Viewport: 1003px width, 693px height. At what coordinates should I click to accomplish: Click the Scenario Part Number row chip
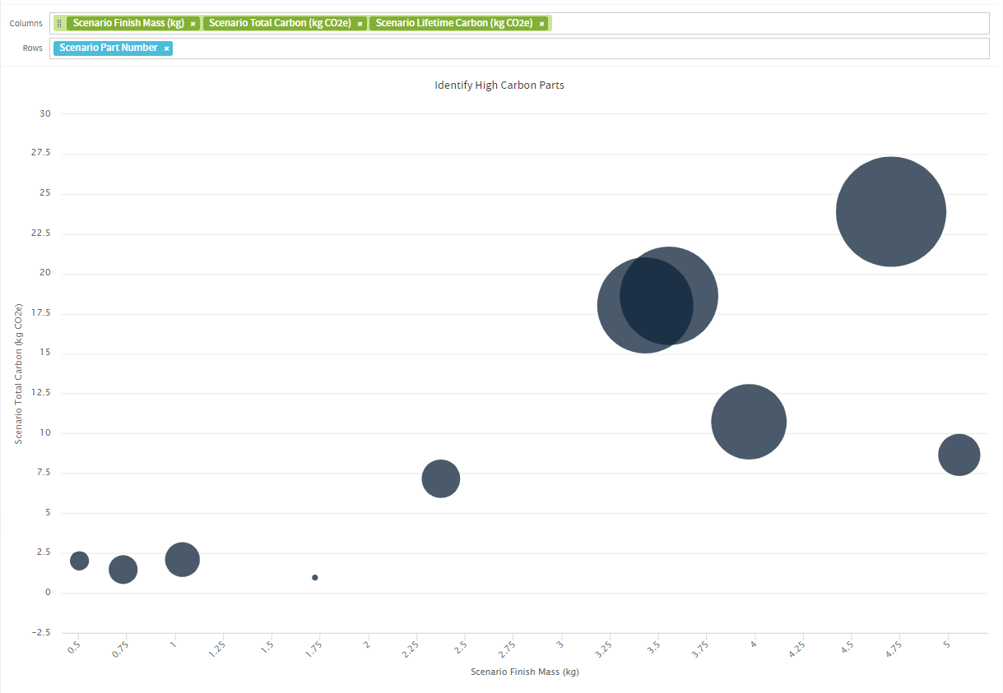108,48
